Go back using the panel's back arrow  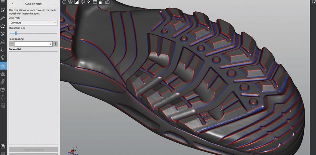(13, 4)
